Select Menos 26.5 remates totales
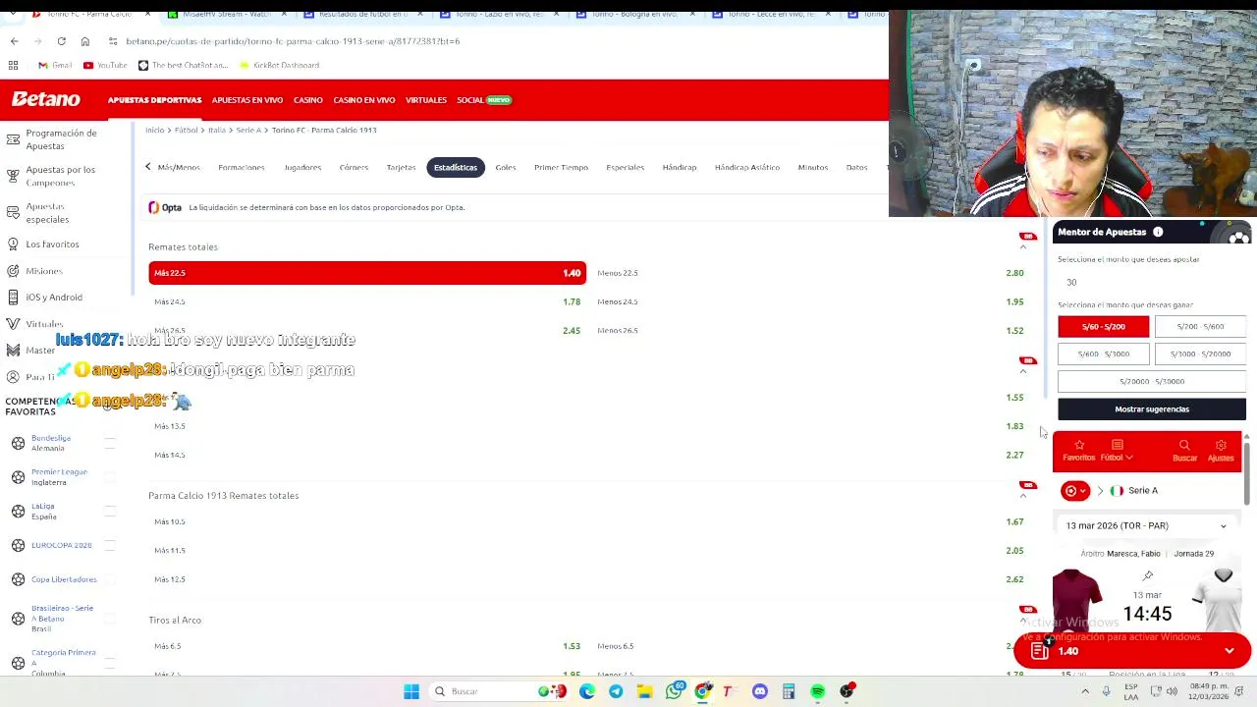This screenshot has width=1257, height=707. point(810,330)
